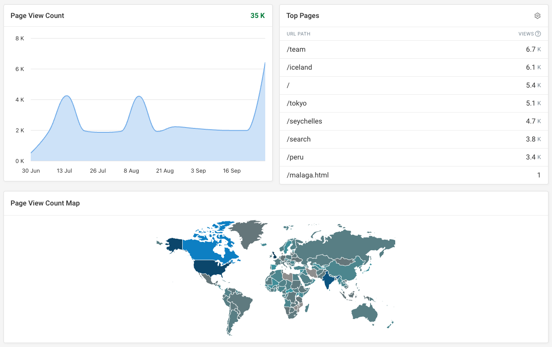Sort by the URL PATH column header

(299, 34)
